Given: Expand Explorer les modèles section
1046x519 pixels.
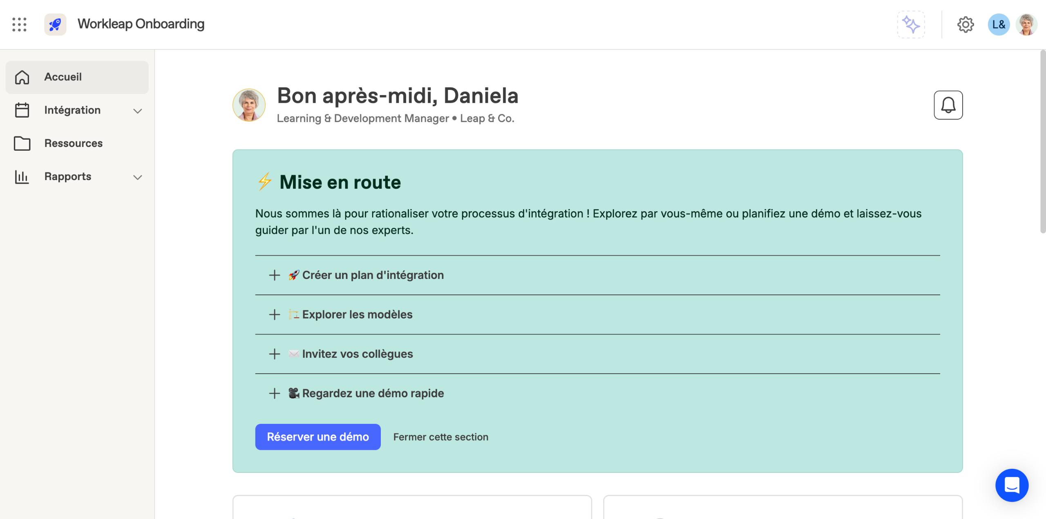Looking at the screenshot, I should pyautogui.click(x=275, y=314).
